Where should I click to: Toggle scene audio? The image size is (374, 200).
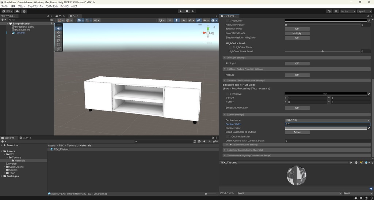pos(183,20)
